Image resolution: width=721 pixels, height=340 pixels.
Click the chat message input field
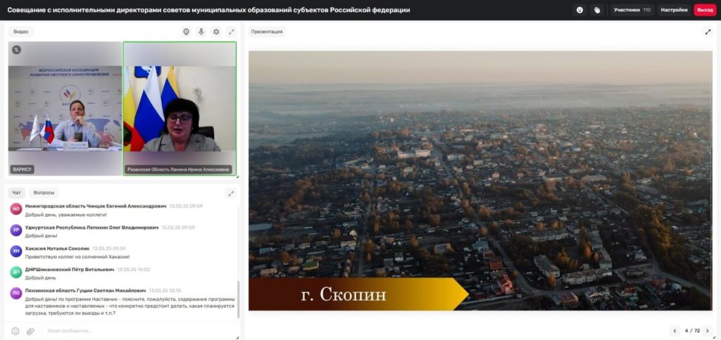click(134, 331)
